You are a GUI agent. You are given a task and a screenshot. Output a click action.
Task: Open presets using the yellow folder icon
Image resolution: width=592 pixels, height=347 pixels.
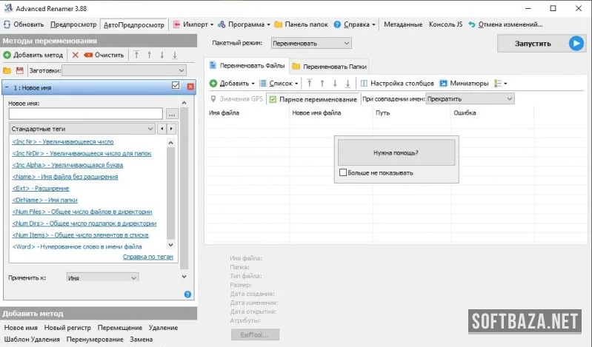tap(7, 70)
